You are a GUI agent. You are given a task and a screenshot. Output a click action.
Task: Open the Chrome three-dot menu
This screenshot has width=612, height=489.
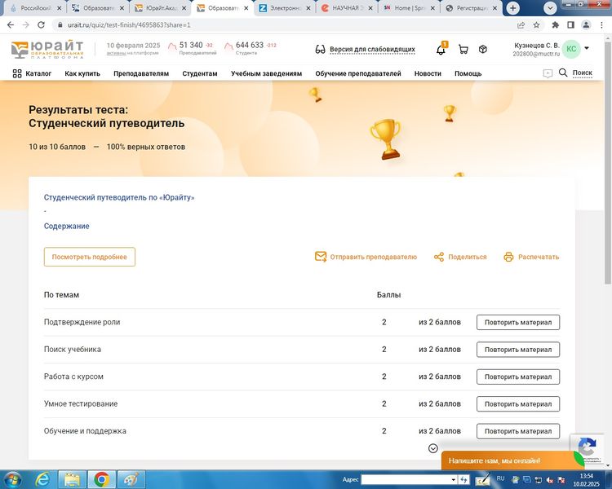601,25
